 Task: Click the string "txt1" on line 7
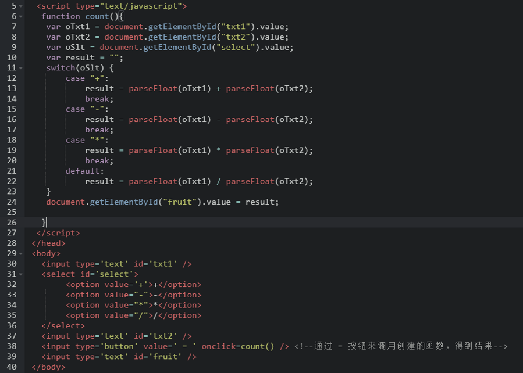pyautogui.click(x=236, y=27)
